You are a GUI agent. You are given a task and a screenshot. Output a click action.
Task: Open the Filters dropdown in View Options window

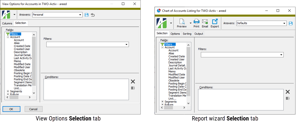coord(126,45)
